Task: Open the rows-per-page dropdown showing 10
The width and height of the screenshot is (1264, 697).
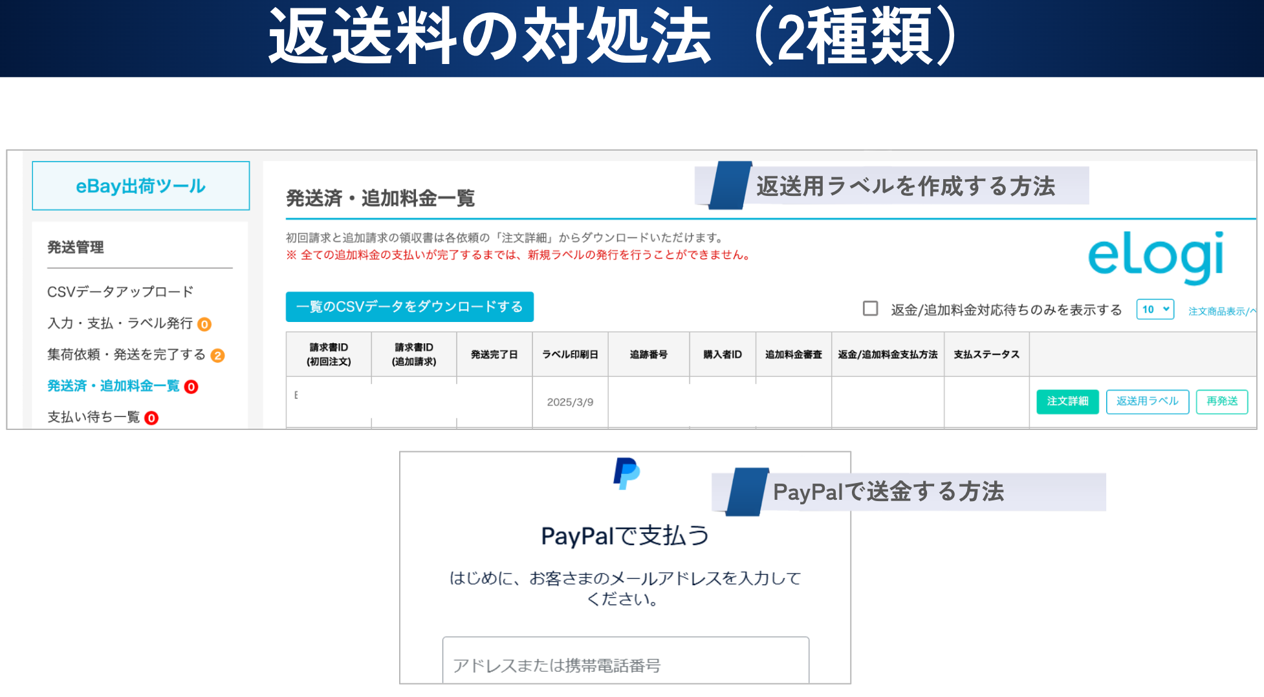Action: tap(1155, 310)
